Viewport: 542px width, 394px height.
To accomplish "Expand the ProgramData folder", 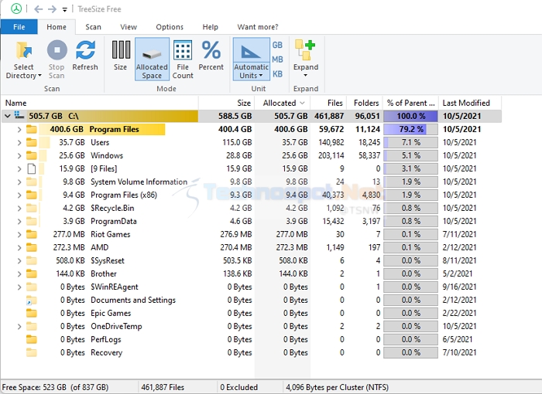I will point(19,222).
